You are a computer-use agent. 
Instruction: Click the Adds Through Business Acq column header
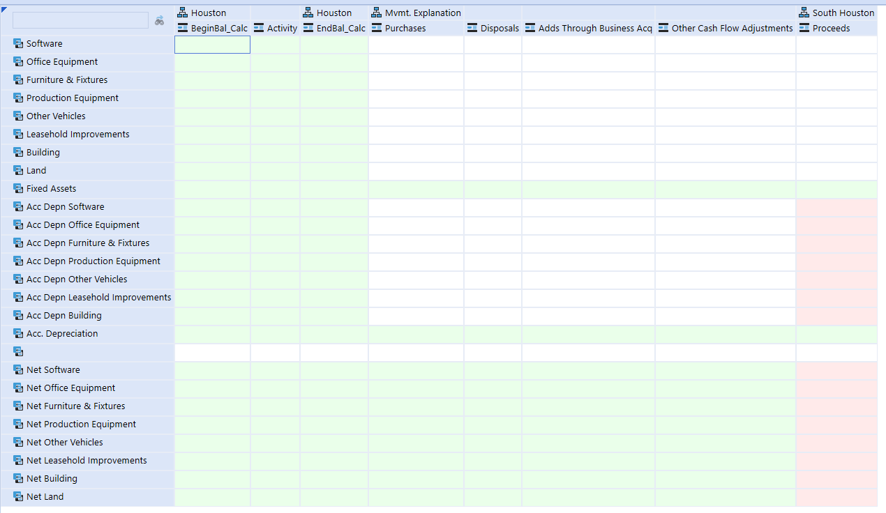click(x=595, y=29)
